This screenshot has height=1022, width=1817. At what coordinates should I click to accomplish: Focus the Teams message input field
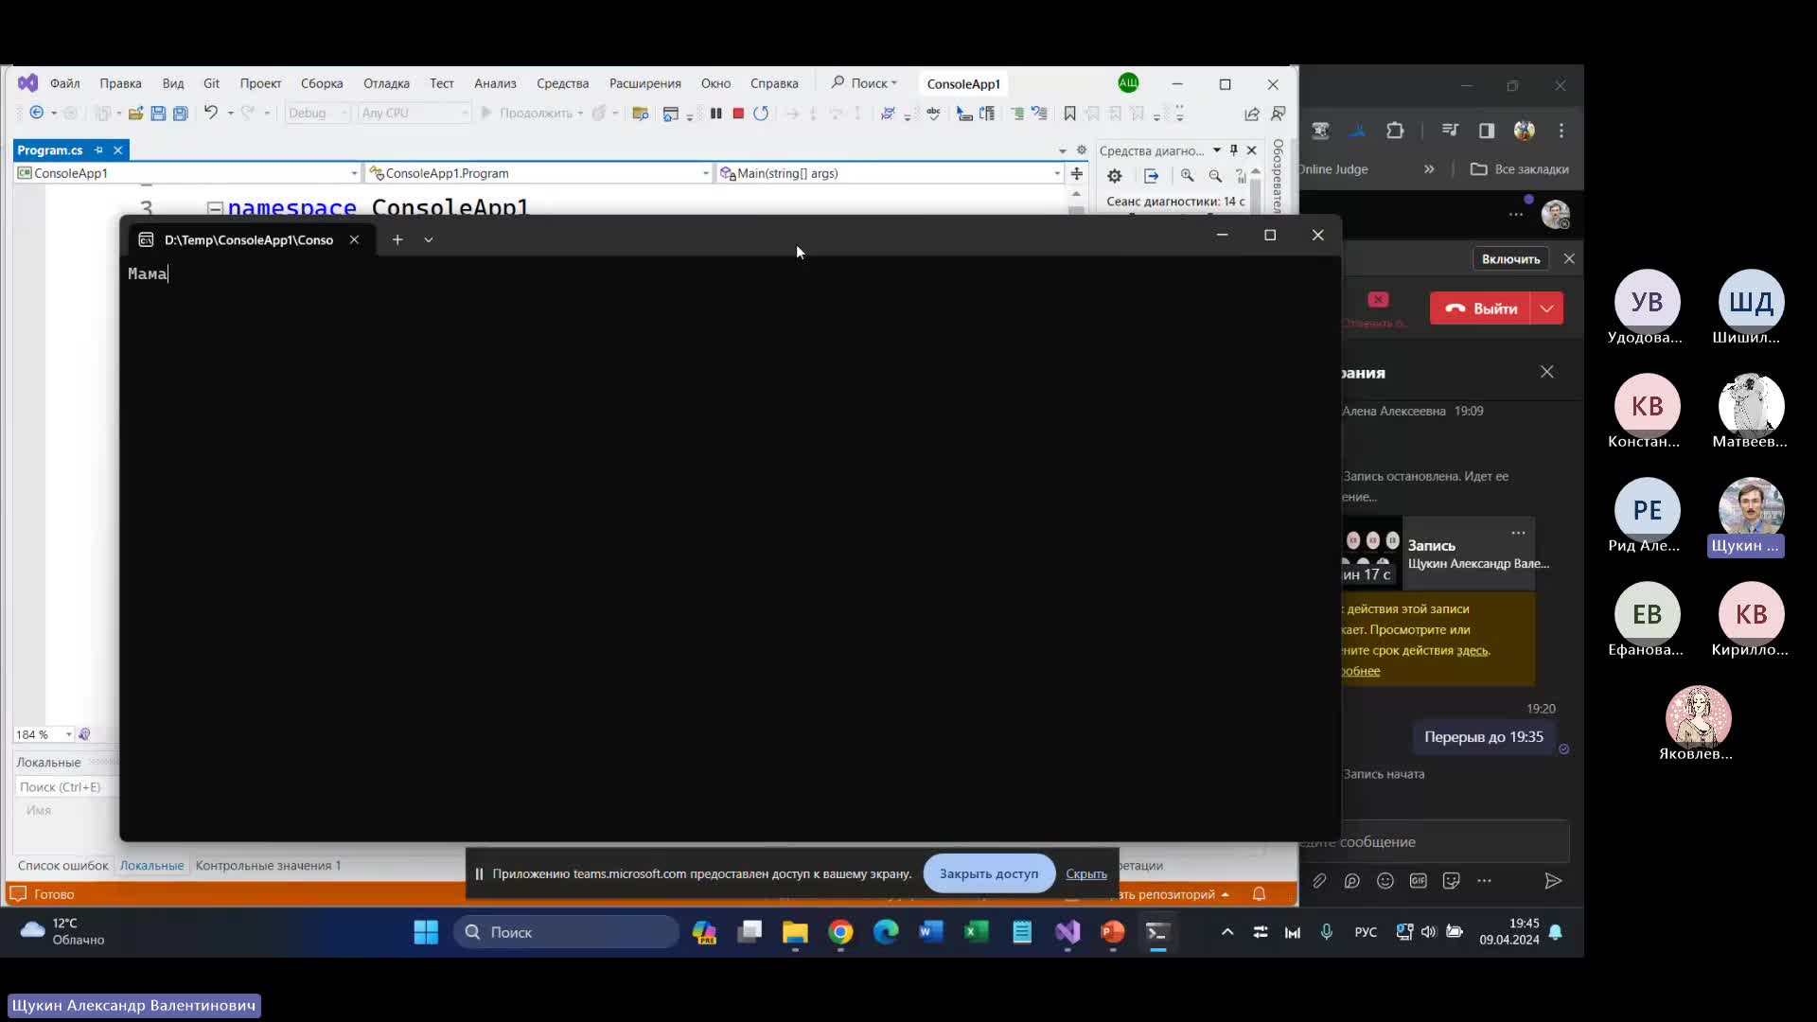click(1434, 841)
